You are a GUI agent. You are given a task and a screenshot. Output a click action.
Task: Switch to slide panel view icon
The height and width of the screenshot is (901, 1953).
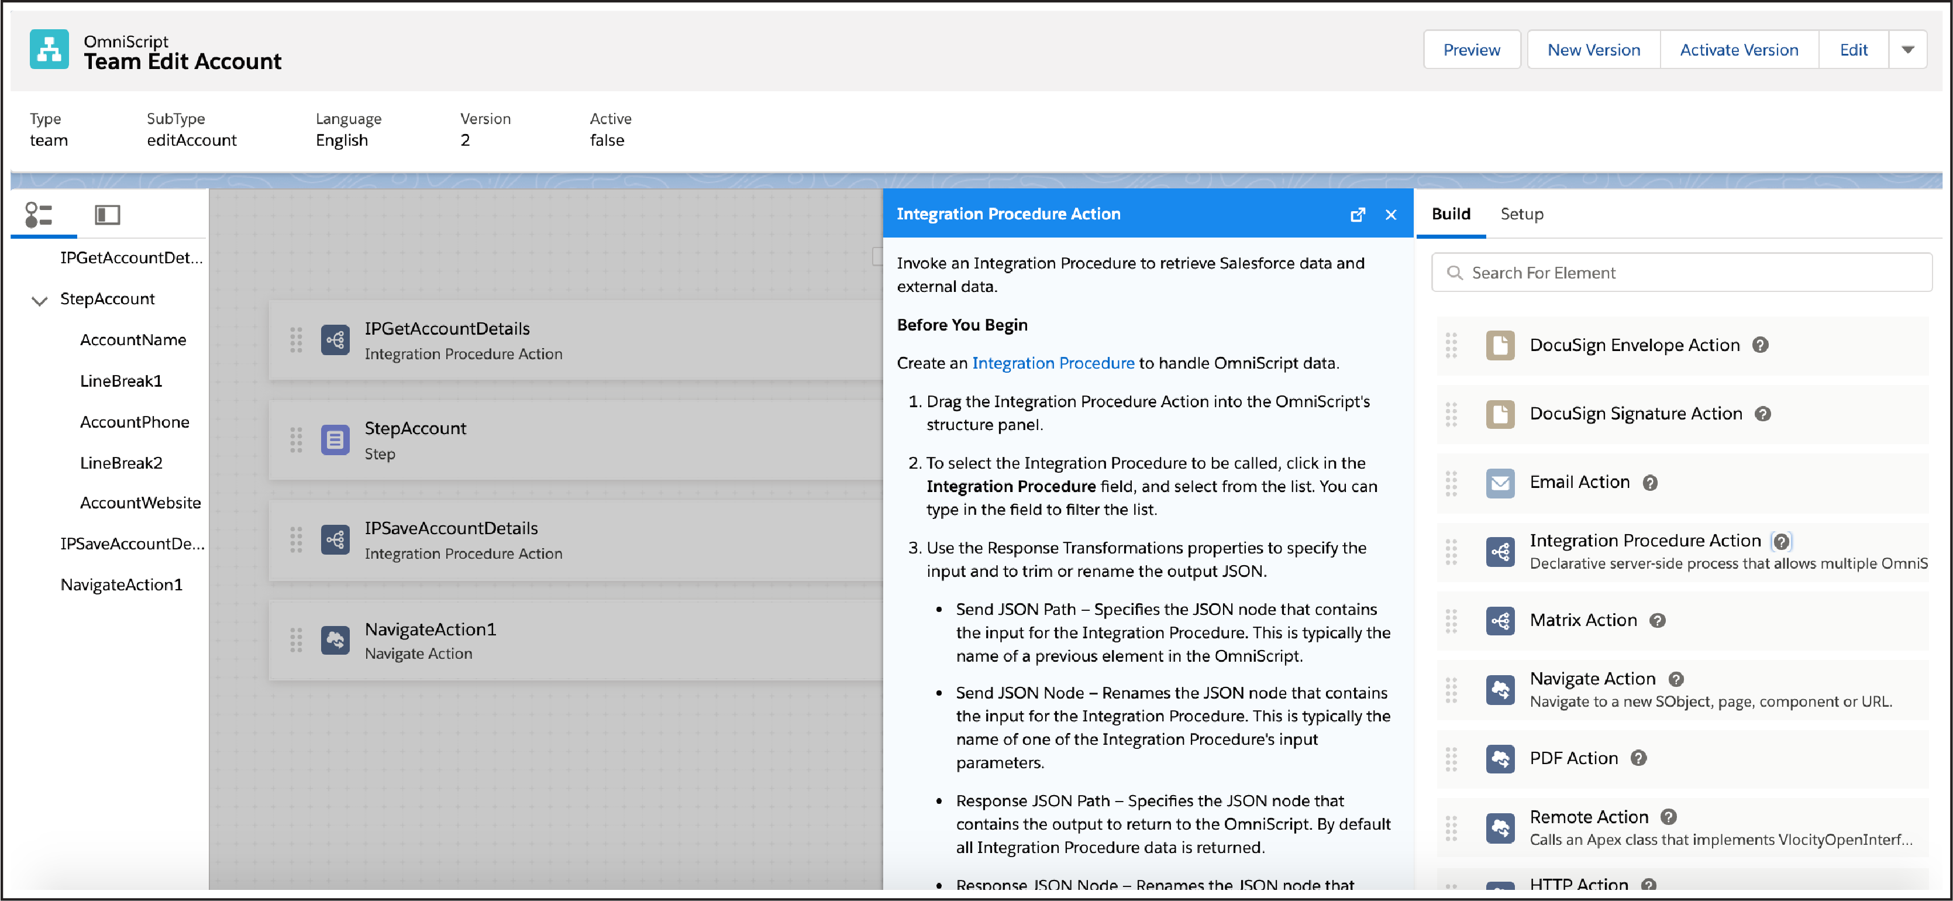(107, 215)
